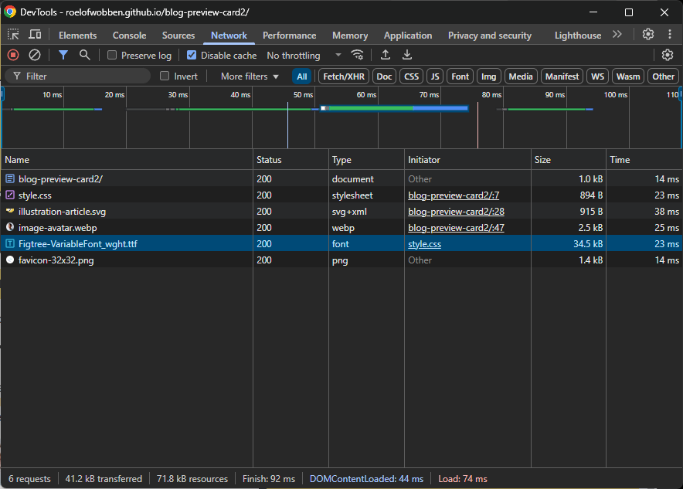Switch to the Sources tab
Screen dimensions: 683x489
pos(178,36)
